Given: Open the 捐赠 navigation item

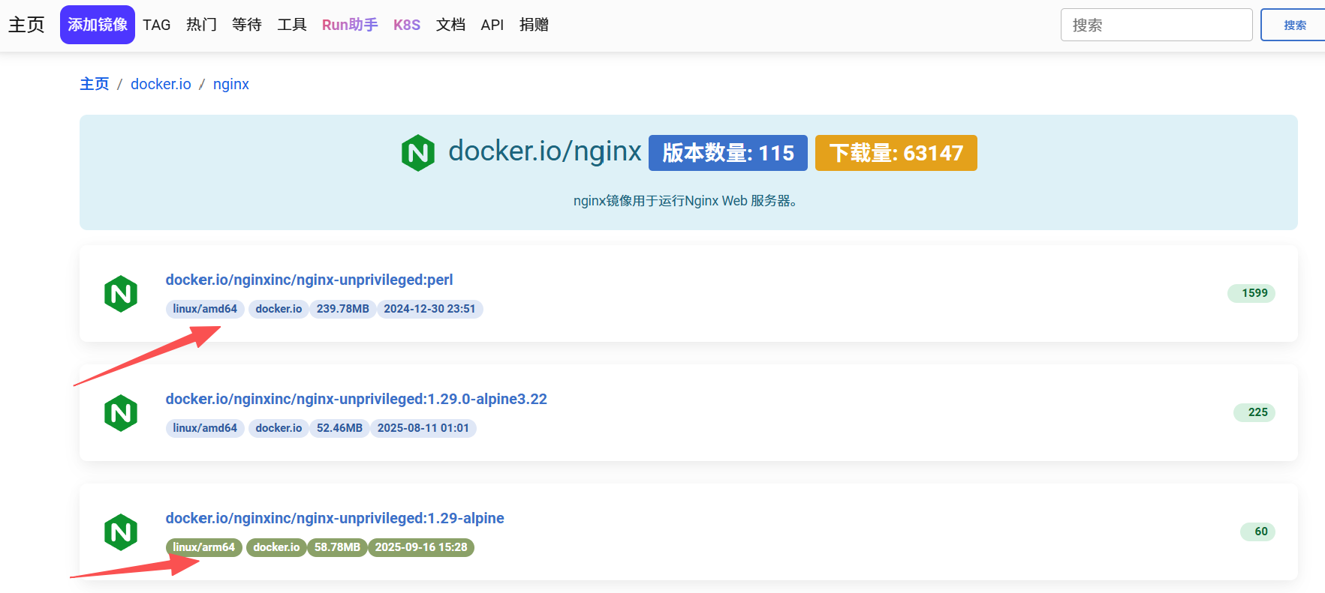Looking at the screenshot, I should pos(534,25).
